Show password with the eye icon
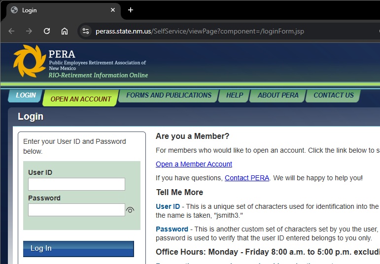 coord(130,210)
